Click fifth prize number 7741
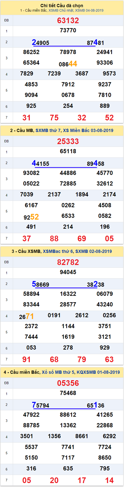 pyautogui.click(x=68, y=447)
